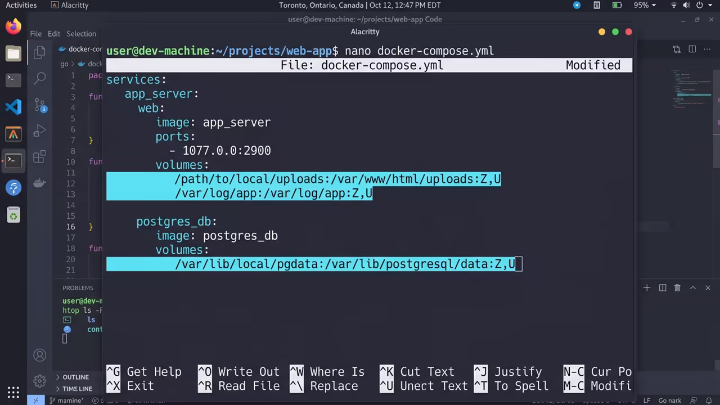Image resolution: width=720 pixels, height=405 pixels.
Task: Open Run and Debug view in VS Code
Action: tap(39, 131)
